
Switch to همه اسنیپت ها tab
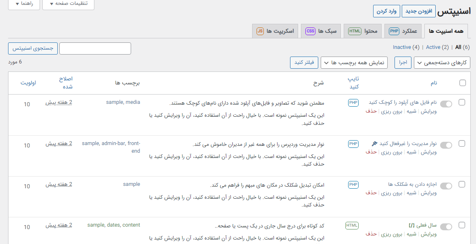tap(446, 31)
